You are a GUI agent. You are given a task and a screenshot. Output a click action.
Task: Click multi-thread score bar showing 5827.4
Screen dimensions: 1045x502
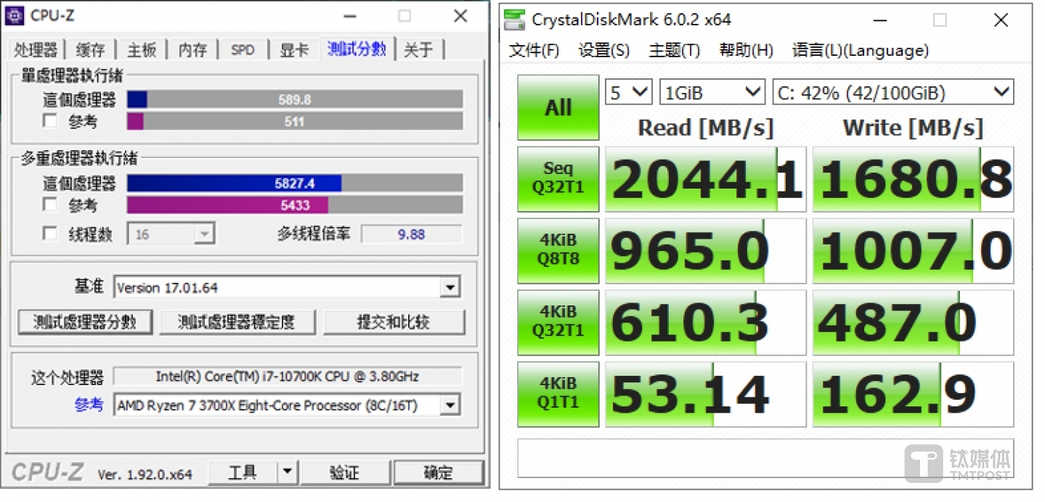pos(295,184)
